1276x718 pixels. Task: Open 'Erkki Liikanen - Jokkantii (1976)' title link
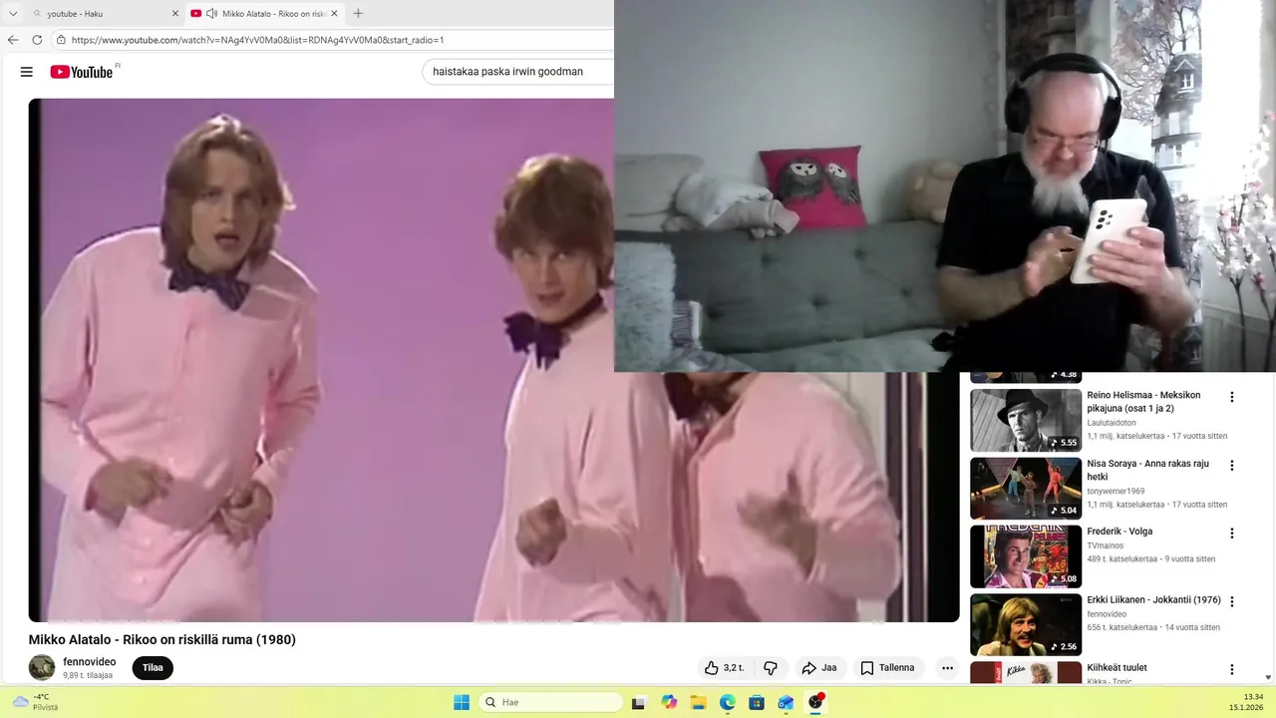pyautogui.click(x=1153, y=600)
